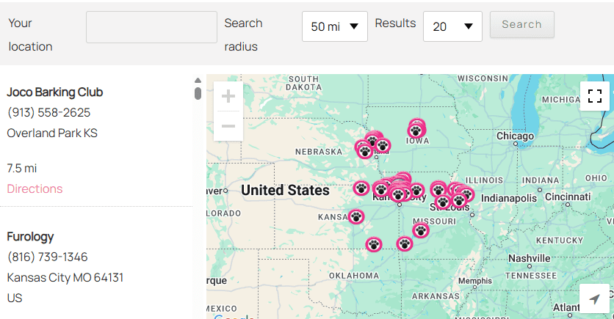Screen dimensions: 614x319
Task: Click the results list scrollbar thumb
Action: 198,93
